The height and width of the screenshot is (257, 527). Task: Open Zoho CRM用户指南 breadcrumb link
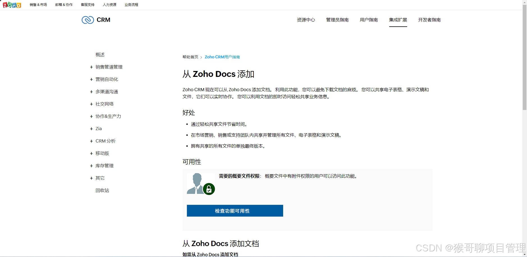222,57
